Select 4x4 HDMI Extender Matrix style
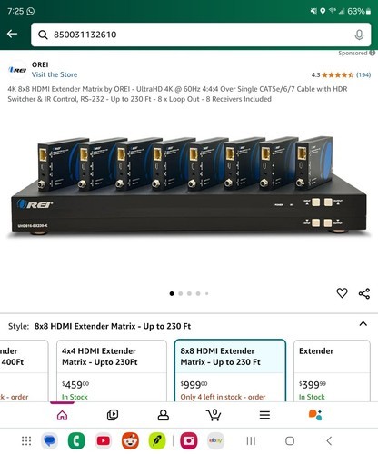 click(112, 371)
